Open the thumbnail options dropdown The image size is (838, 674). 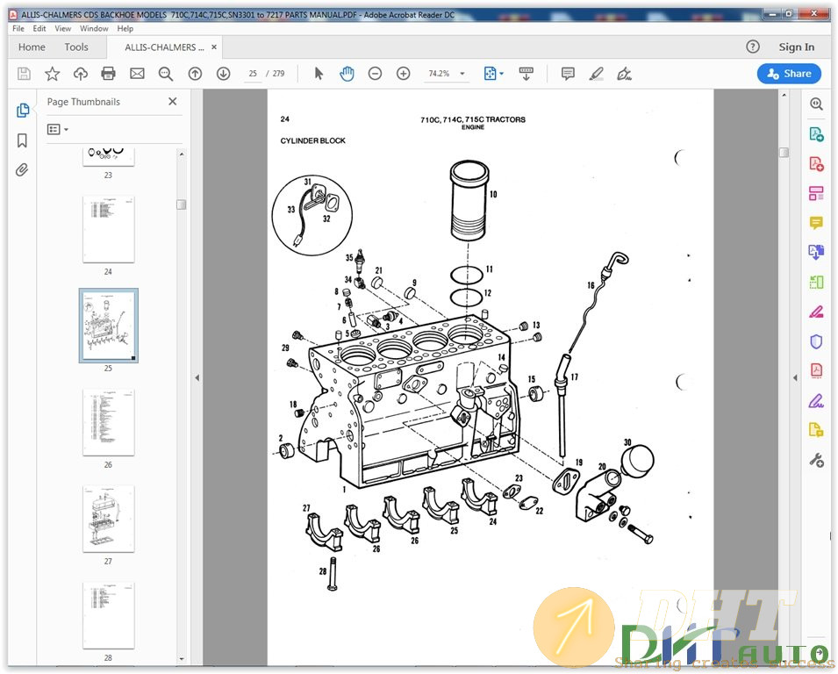coord(58,129)
